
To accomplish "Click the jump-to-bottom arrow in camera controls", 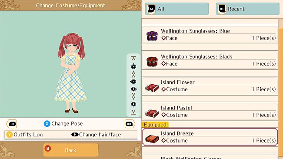I will pos(133,112).
